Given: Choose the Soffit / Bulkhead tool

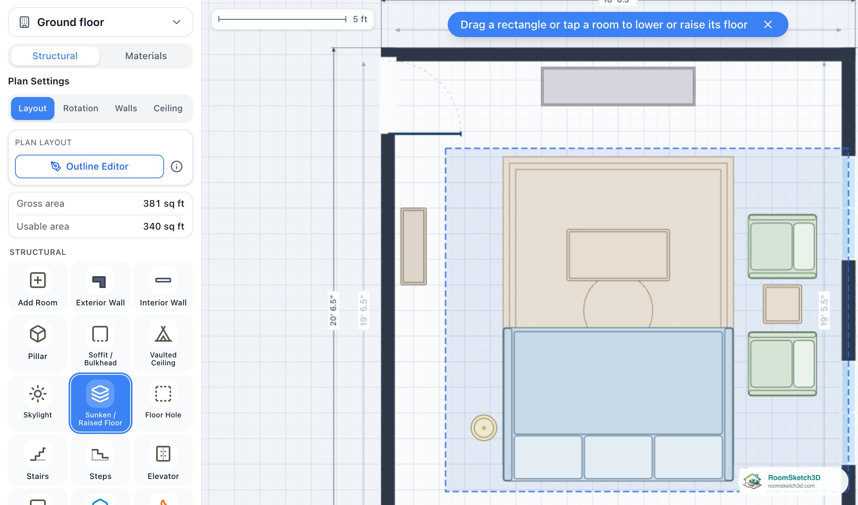Looking at the screenshot, I should (100, 342).
